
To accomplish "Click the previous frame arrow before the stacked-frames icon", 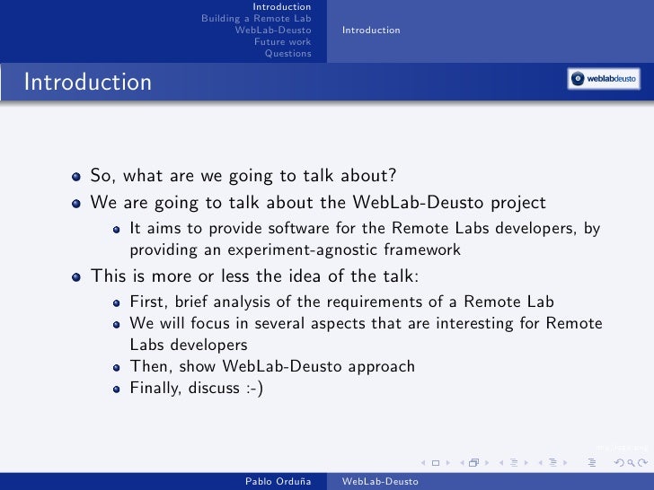I will (x=462, y=462).
